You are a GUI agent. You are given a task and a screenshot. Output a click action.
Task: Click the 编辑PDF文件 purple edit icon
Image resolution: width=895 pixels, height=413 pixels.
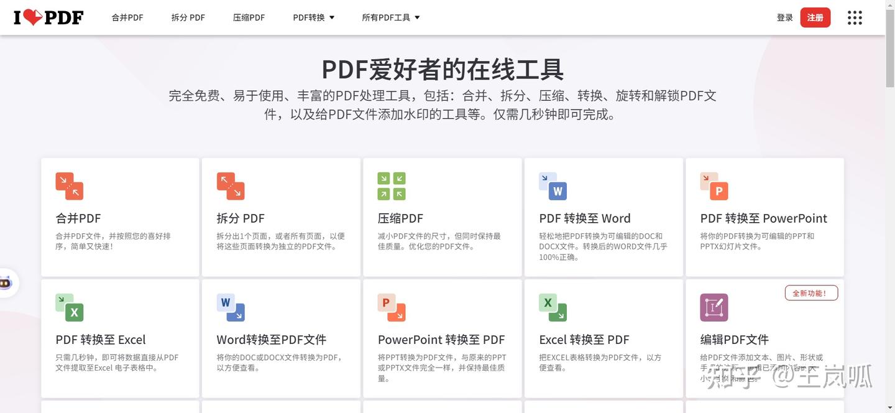tap(714, 307)
